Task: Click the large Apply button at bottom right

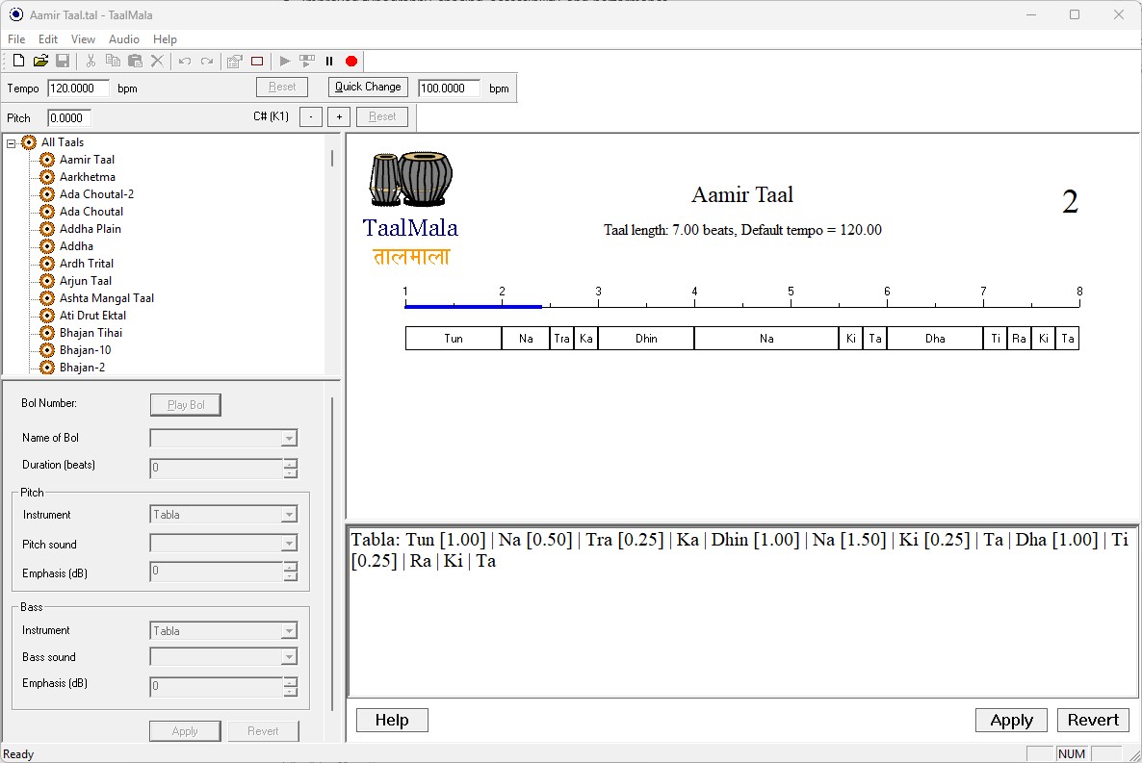Action: [x=1011, y=720]
